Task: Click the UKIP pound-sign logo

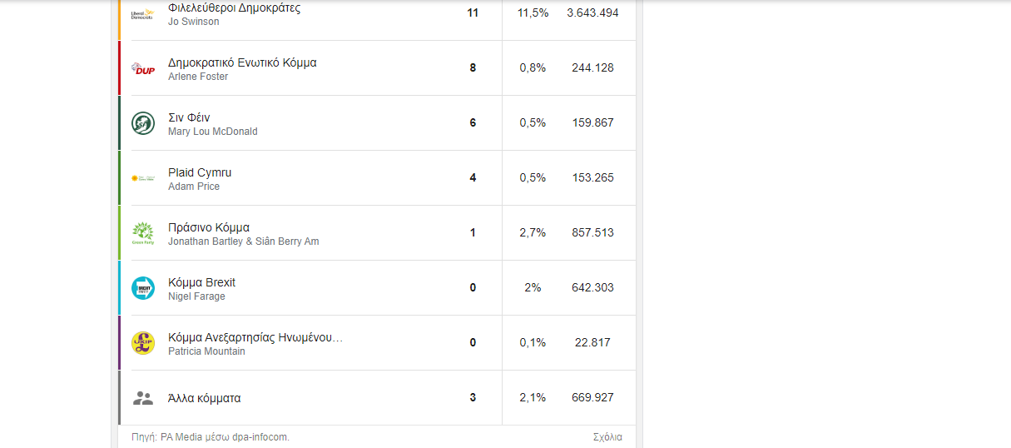Action: pyautogui.click(x=143, y=343)
